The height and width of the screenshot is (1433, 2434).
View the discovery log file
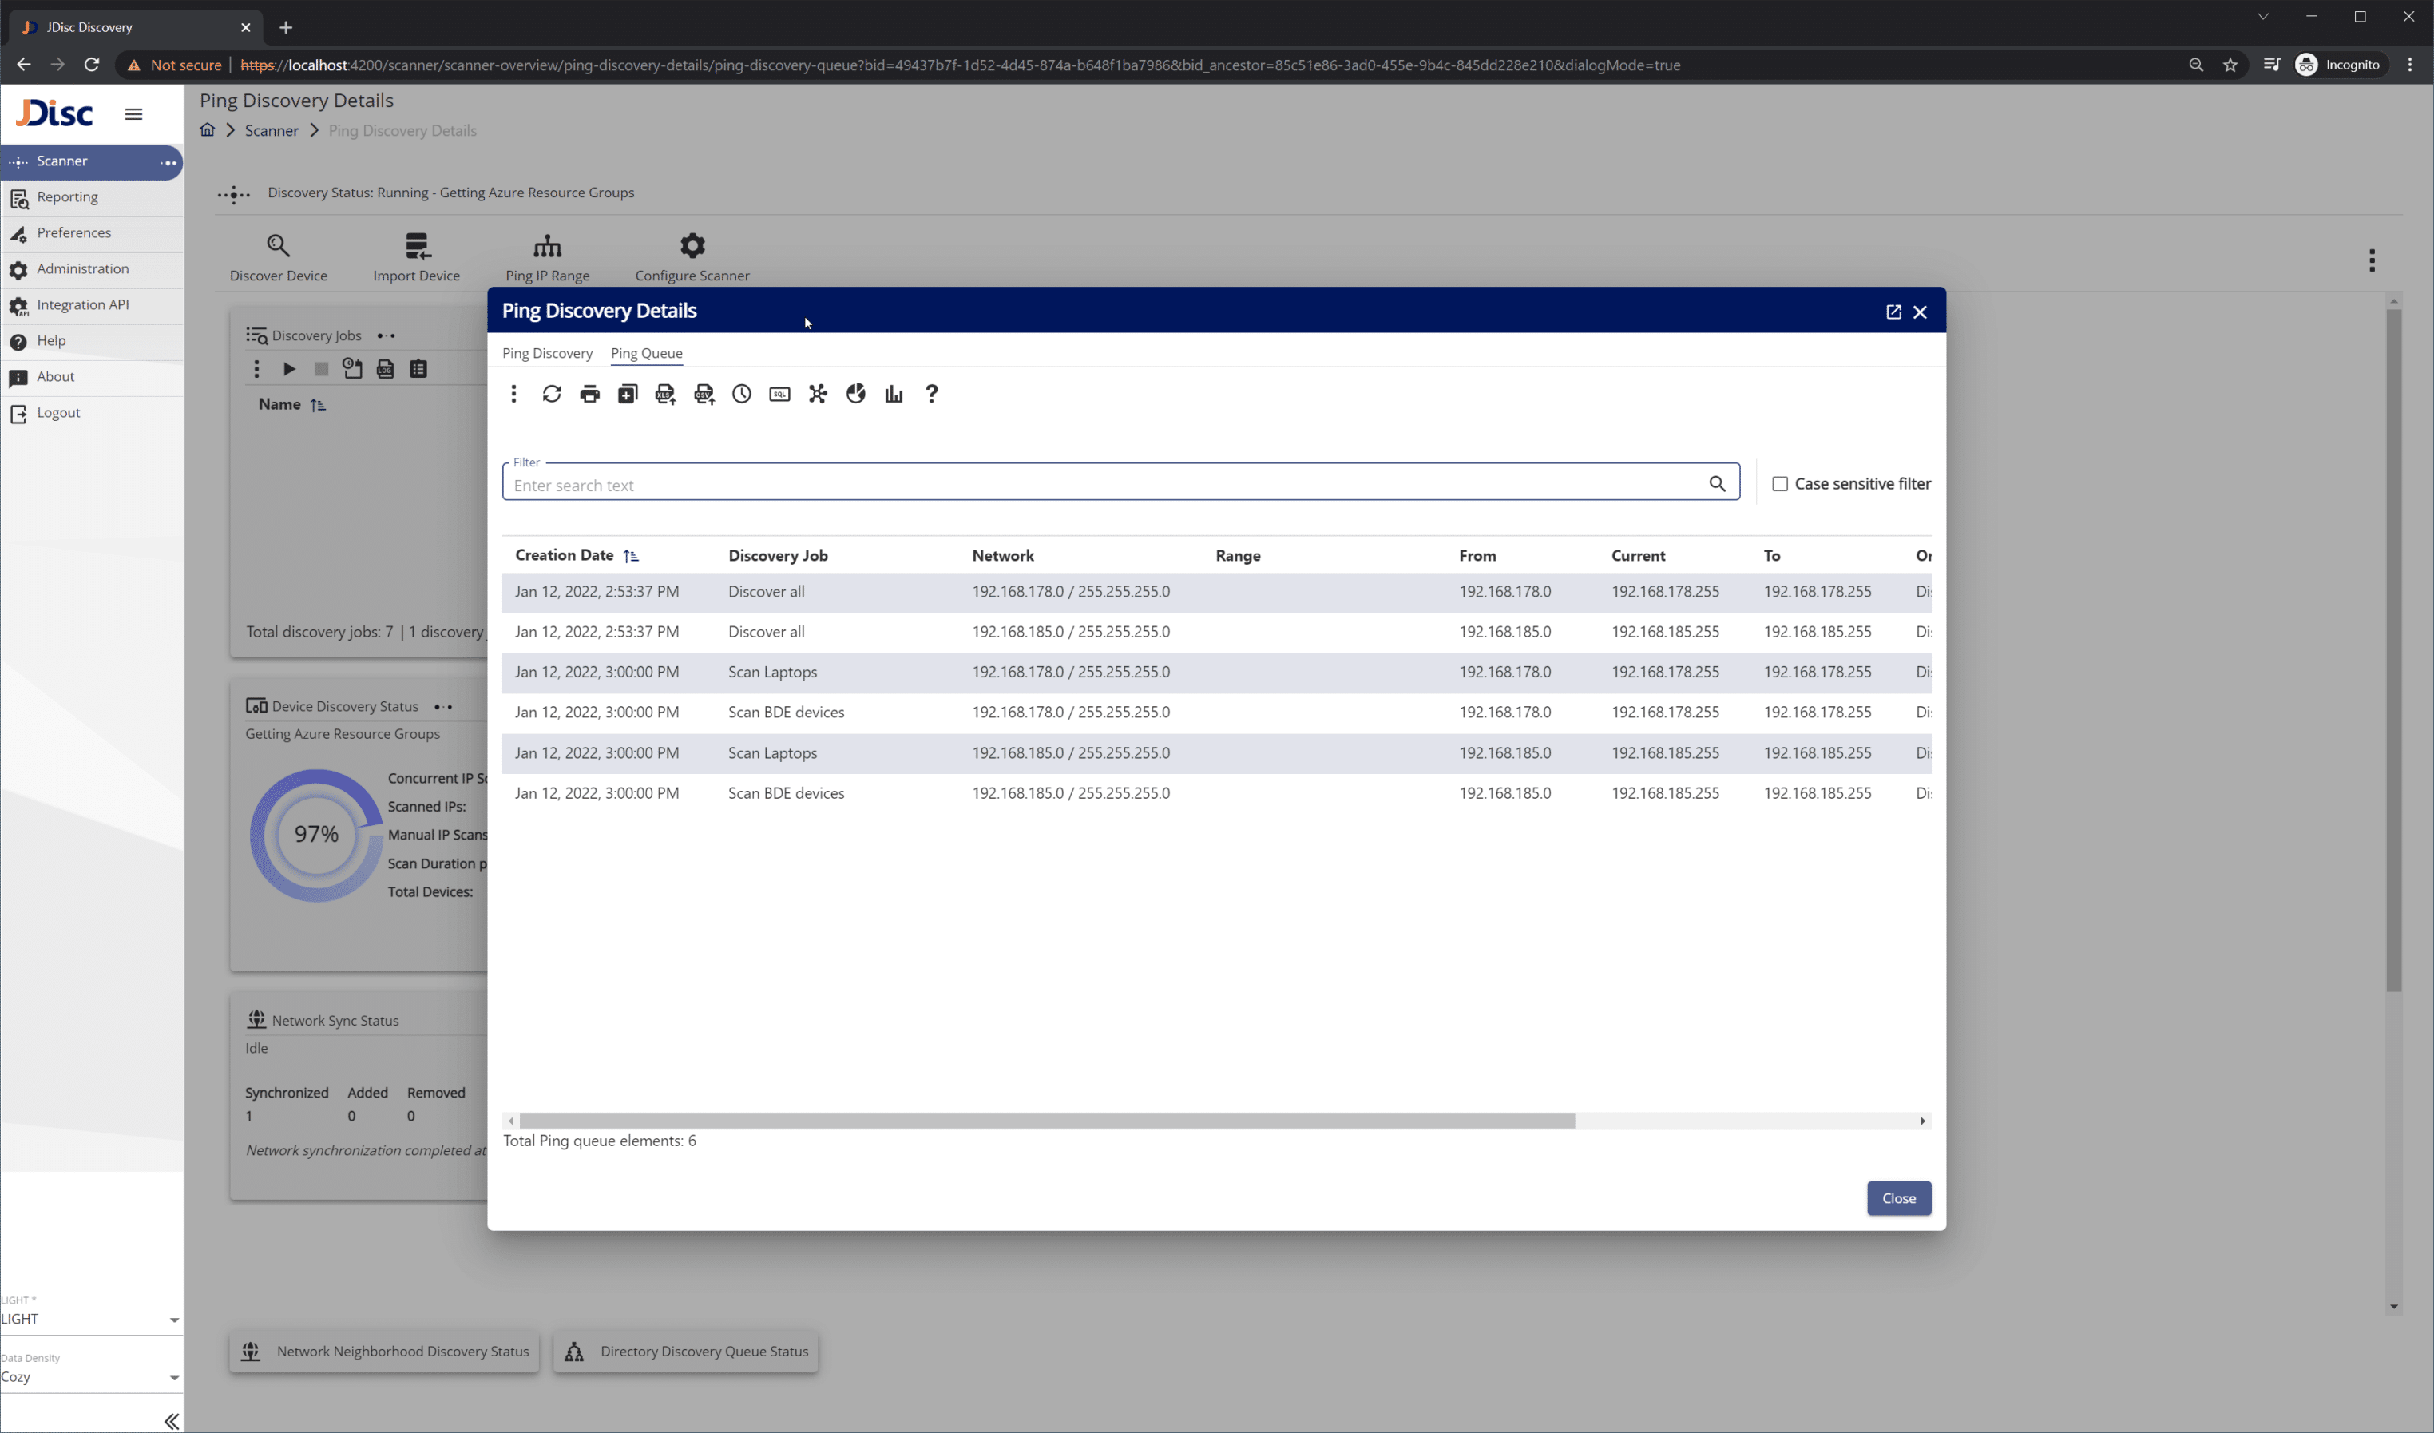(386, 368)
